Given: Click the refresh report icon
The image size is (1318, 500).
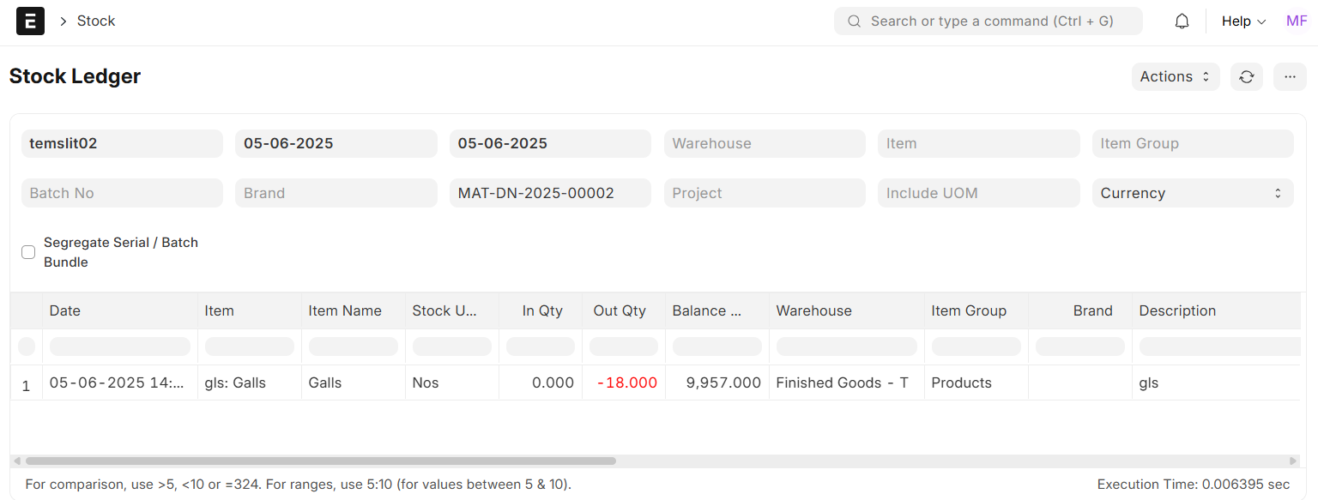Looking at the screenshot, I should click(1246, 76).
